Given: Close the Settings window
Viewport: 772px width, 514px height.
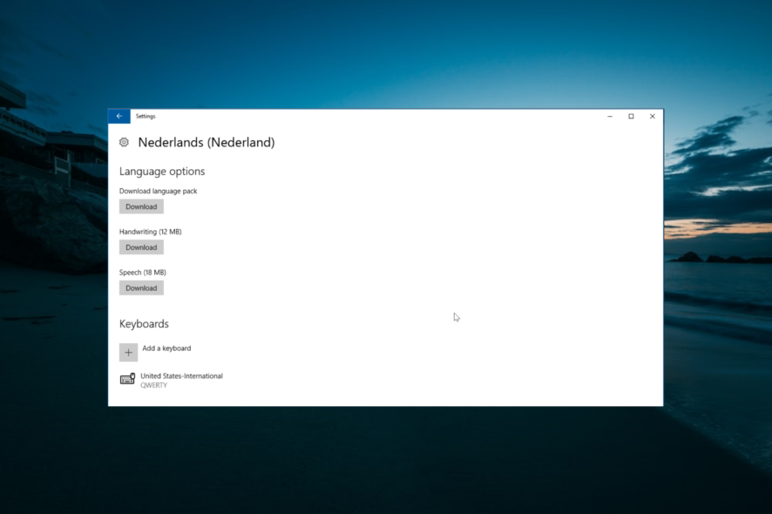Looking at the screenshot, I should click(x=653, y=116).
